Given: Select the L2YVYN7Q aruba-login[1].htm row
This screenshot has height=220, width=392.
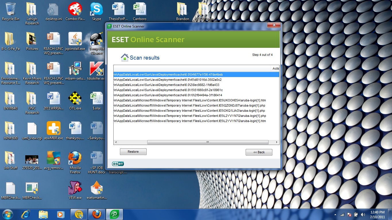Looking at the screenshot, I should point(197,121).
